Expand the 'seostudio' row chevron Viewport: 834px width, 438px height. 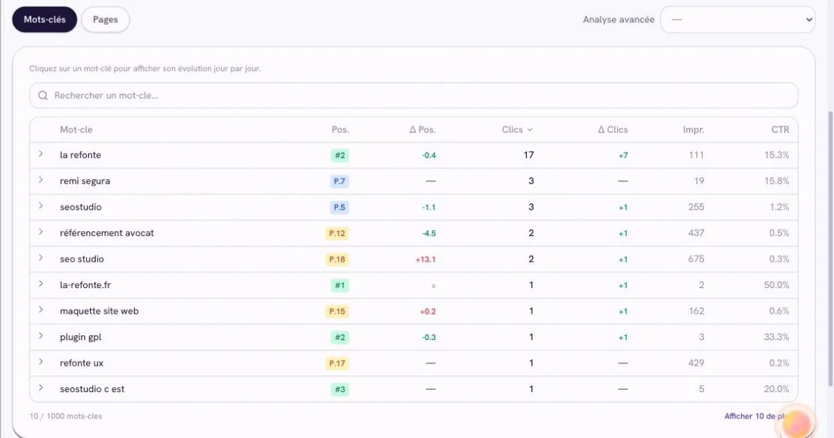[x=41, y=206]
